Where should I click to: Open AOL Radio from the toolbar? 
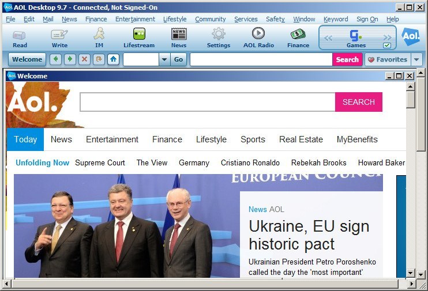[258, 37]
